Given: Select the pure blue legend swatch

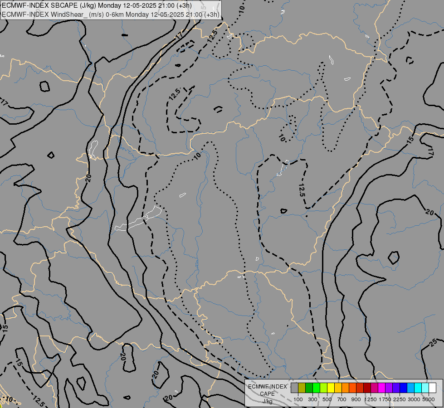Looking at the screenshot, I should (404, 388).
